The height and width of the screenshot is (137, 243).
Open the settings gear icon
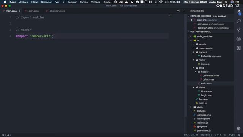click(239, 129)
